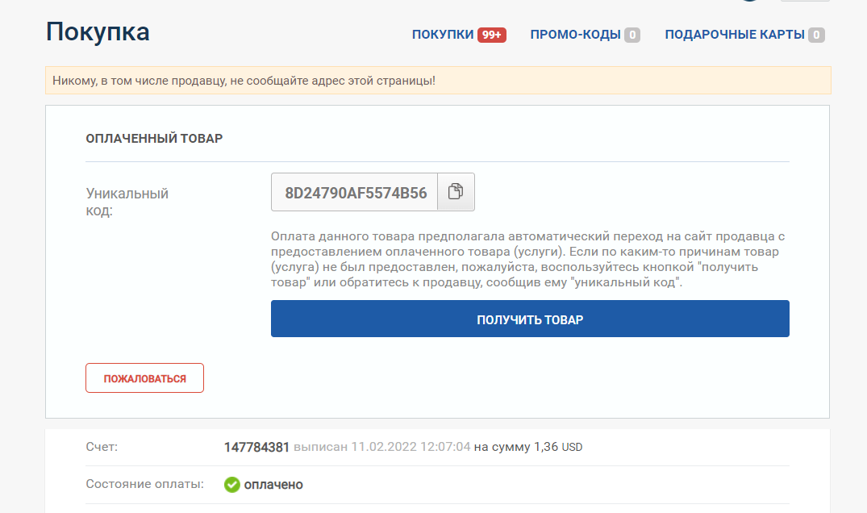The height and width of the screenshot is (513, 867).
Task: Click the red 99+ purchases badge
Action: (491, 35)
